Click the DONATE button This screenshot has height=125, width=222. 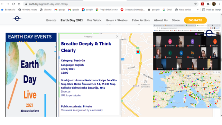pyautogui.click(x=195, y=20)
